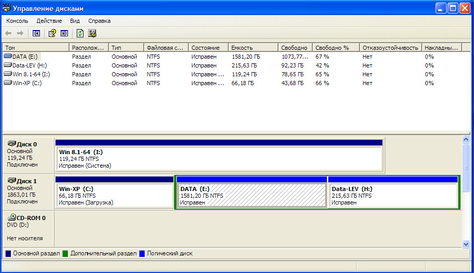Select the Win 8.1-64 (I:) partition block
The height and width of the screenshot is (273, 474).
(x=218, y=158)
